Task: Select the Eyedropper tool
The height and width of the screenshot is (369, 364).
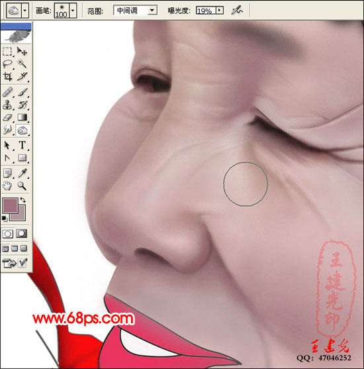Action: tap(22, 173)
